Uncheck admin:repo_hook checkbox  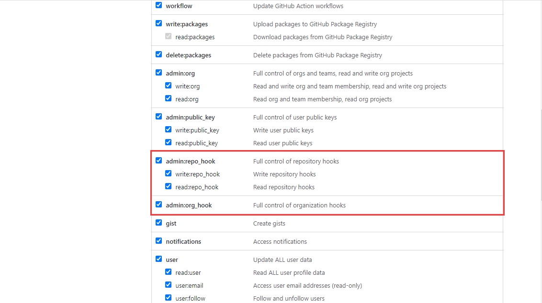[x=158, y=161]
